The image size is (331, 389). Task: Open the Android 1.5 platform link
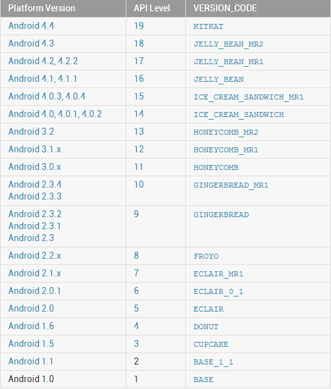coord(31,344)
